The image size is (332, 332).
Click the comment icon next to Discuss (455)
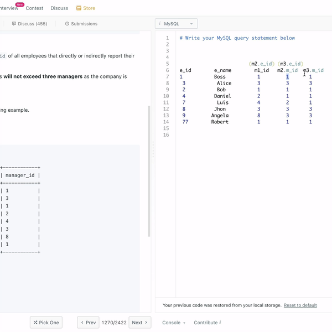(x=14, y=24)
